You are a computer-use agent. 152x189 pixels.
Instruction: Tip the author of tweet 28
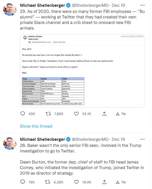pos(121,182)
